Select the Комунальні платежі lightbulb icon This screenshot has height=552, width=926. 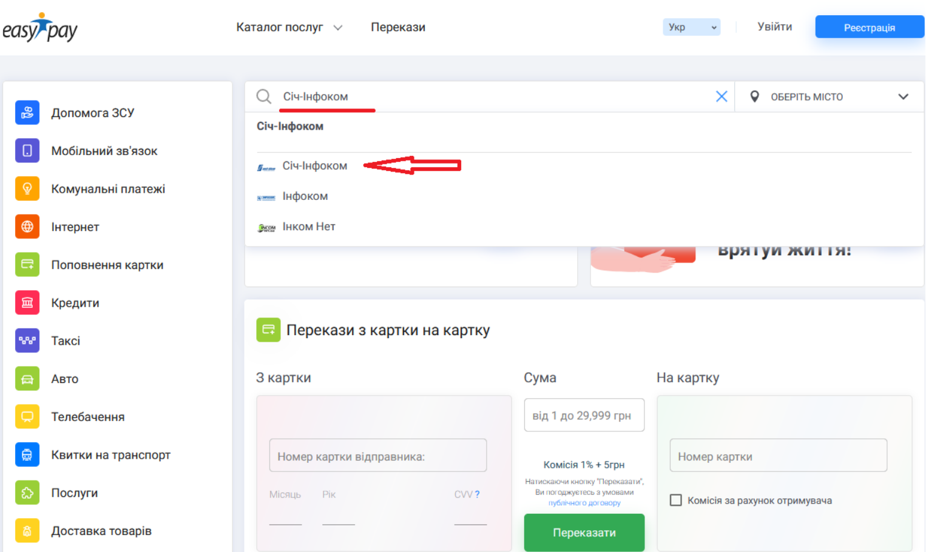point(27,189)
